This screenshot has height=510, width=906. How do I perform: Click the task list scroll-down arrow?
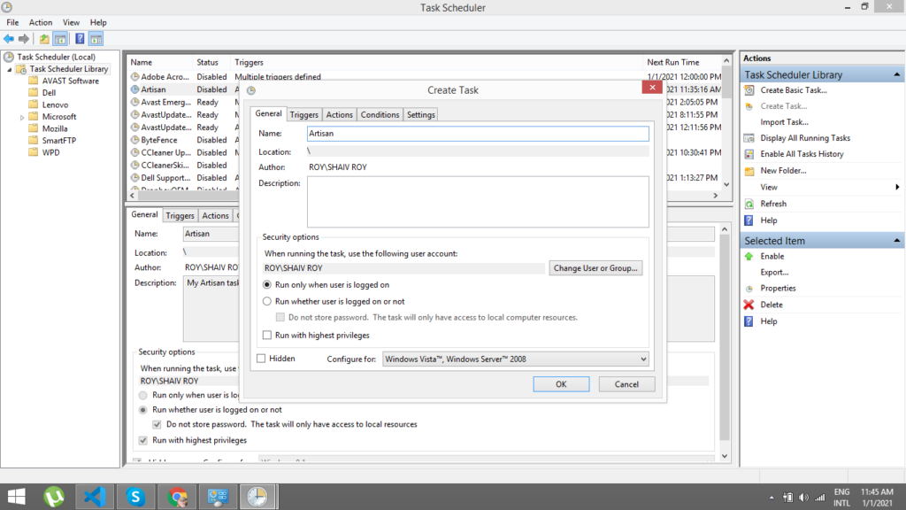(x=726, y=184)
